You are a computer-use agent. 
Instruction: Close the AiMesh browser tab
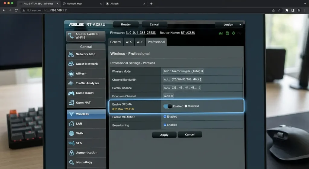point(144,4)
